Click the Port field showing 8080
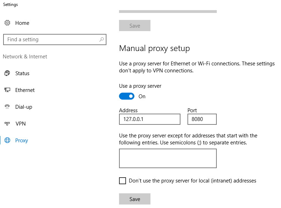The image size is (281, 208). [202, 119]
